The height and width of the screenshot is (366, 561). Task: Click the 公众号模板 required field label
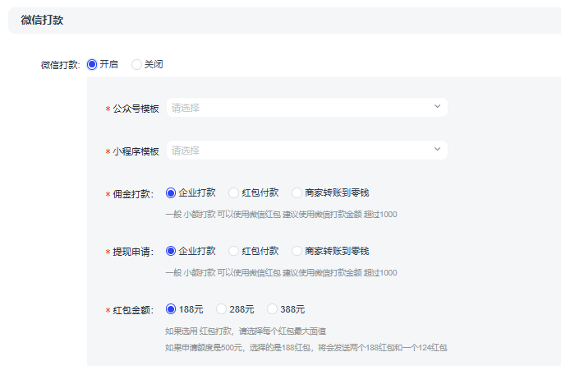136,109
